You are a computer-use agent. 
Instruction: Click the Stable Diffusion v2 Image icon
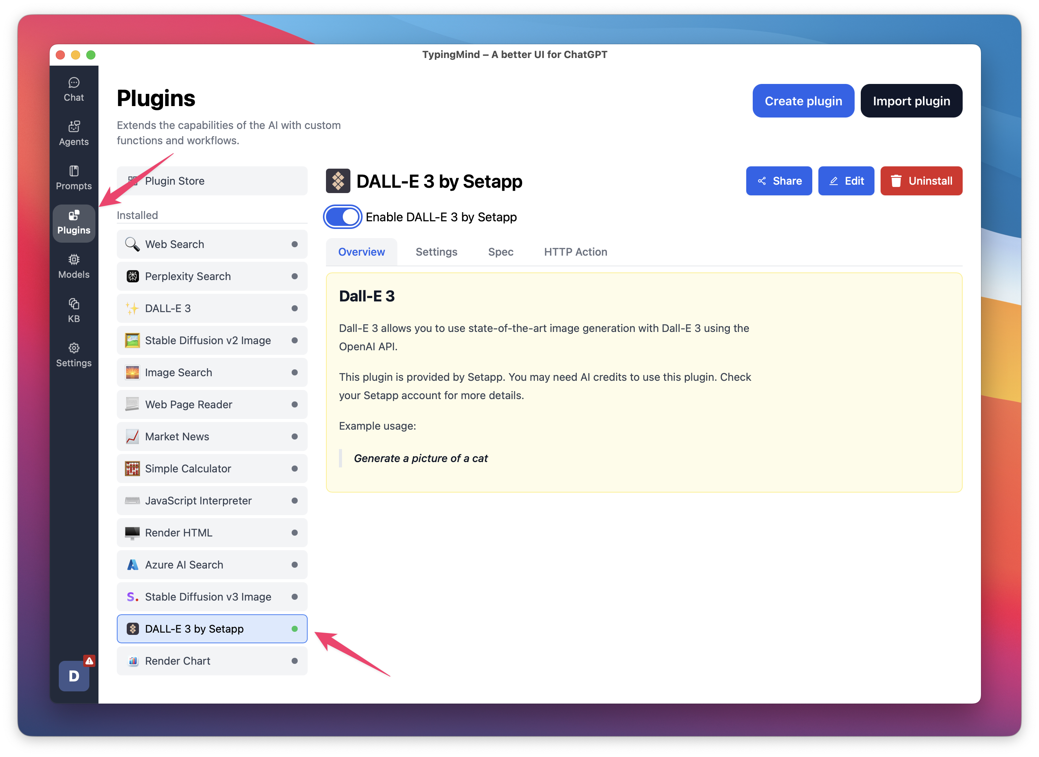[132, 340]
